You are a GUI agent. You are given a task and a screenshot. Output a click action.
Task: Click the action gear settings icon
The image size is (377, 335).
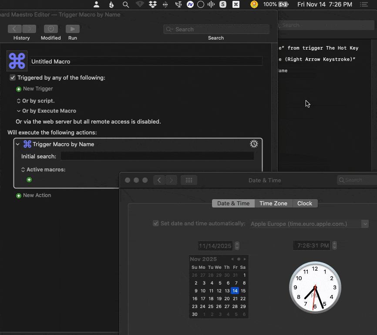pyautogui.click(x=254, y=144)
